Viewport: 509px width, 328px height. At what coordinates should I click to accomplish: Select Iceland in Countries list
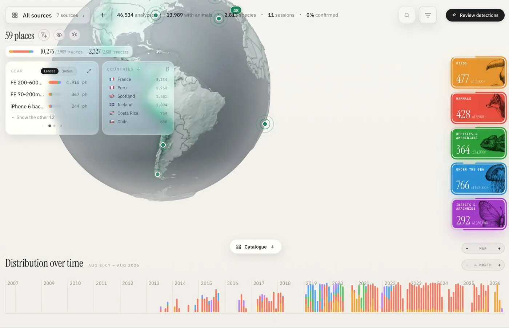(138, 104)
